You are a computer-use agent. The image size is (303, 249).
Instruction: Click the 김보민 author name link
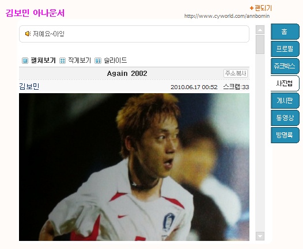[29, 86]
